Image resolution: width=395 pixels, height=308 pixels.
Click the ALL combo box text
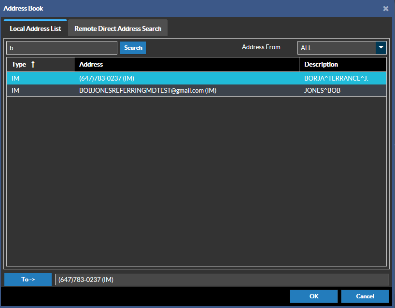[336, 48]
